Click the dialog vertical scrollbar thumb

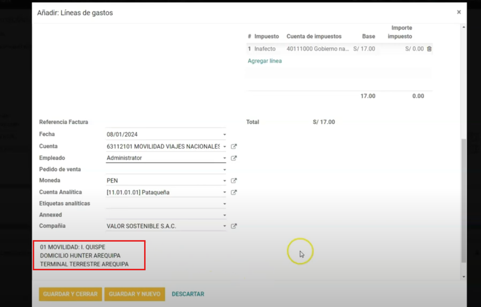[464, 200]
